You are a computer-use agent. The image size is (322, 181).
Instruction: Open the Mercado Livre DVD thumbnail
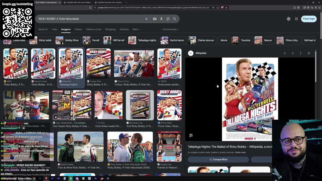[x=140, y=105]
